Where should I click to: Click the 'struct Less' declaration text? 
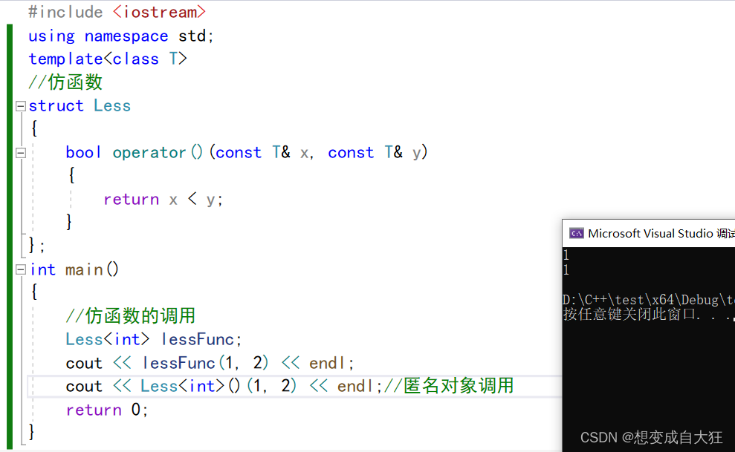click(x=80, y=106)
